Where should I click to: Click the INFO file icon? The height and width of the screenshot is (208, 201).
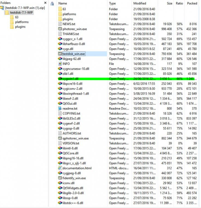(60, 64)
